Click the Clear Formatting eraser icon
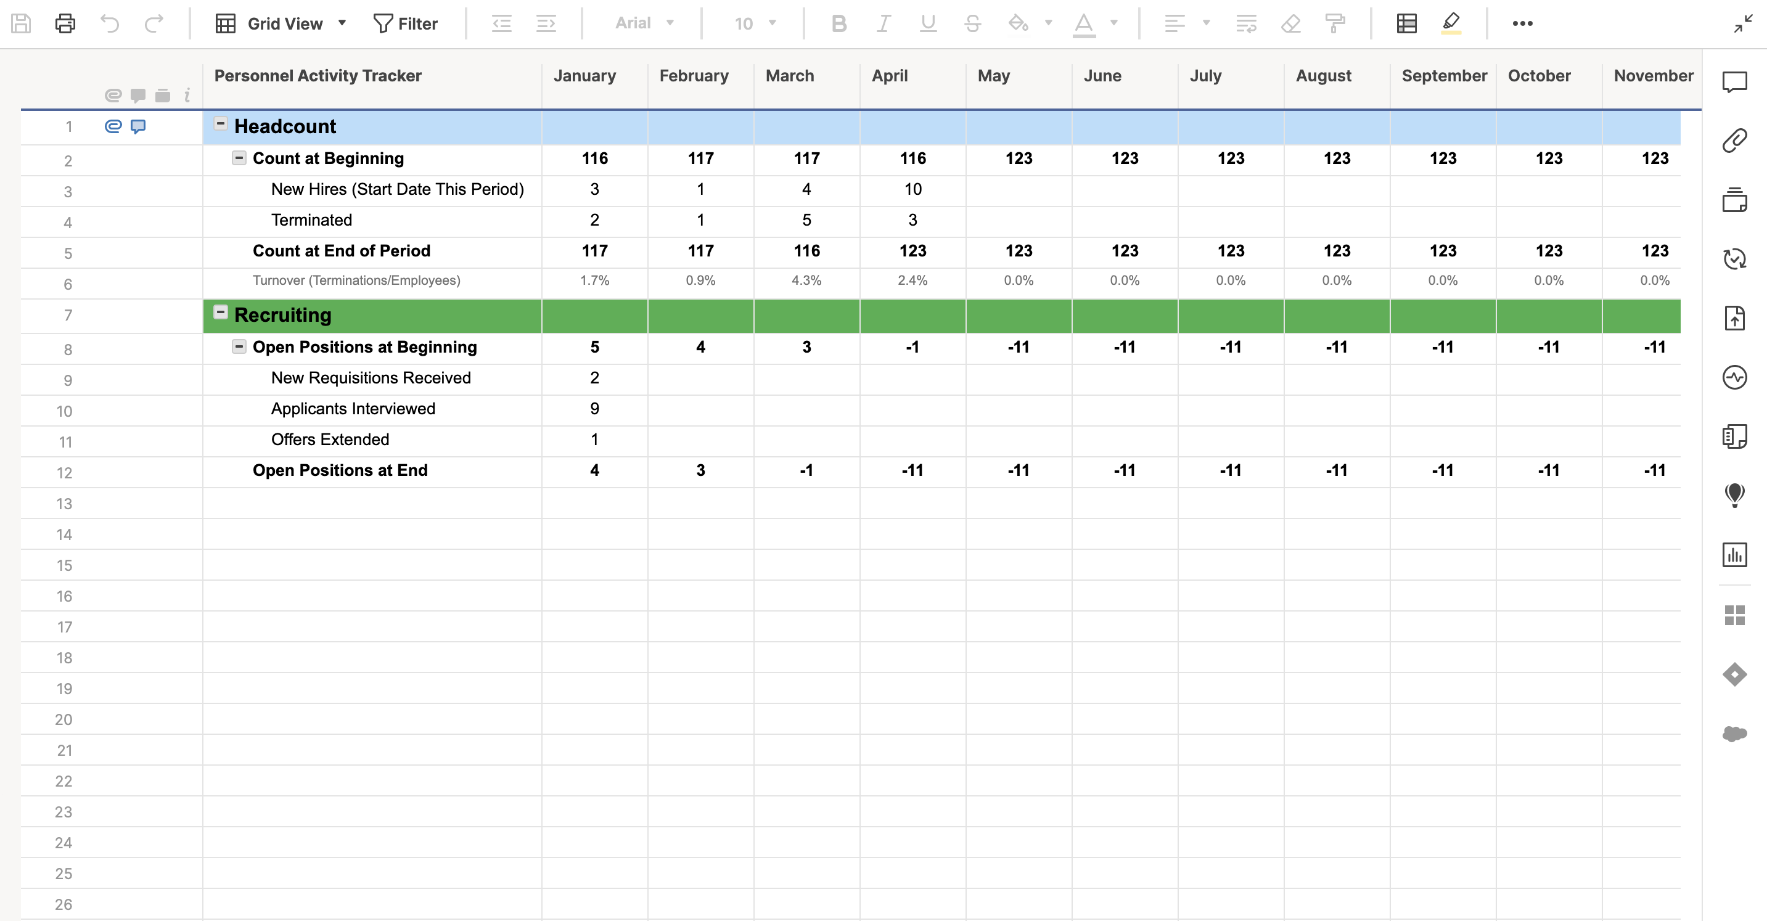1767x921 pixels. (1290, 23)
